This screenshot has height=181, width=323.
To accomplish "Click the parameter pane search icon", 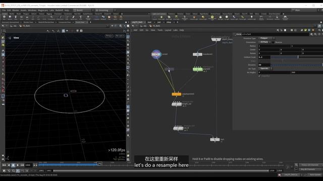I will tap(315, 34).
